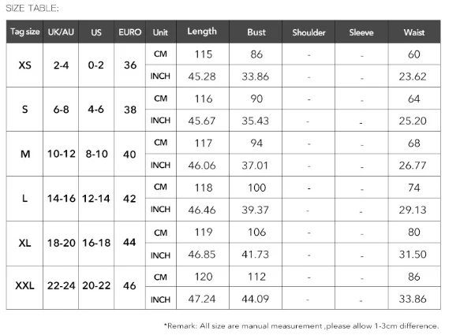Screen dimensions: 460x335
Task: Select the EURO column header
Action: click(129, 32)
